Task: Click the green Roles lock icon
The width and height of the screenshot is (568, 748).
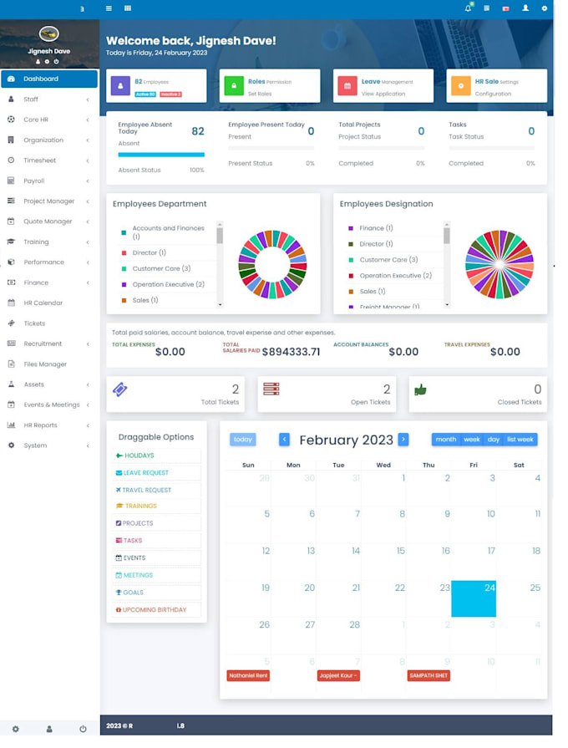Action: pyautogui.click(x=234, y=86)
